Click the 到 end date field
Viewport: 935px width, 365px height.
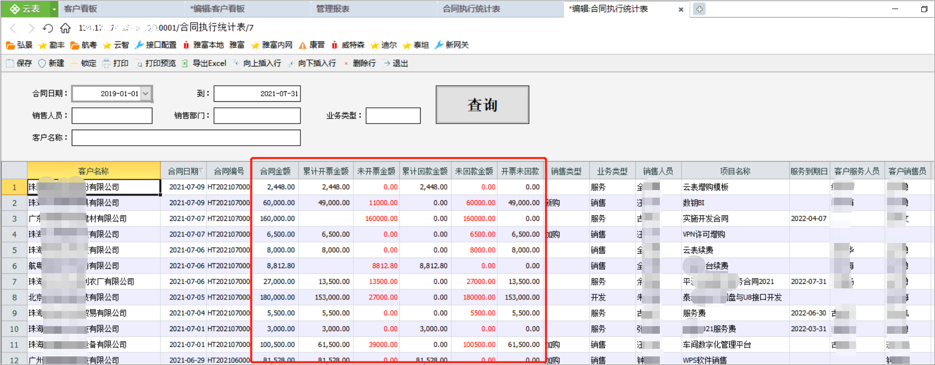click(x=257, y=93)
